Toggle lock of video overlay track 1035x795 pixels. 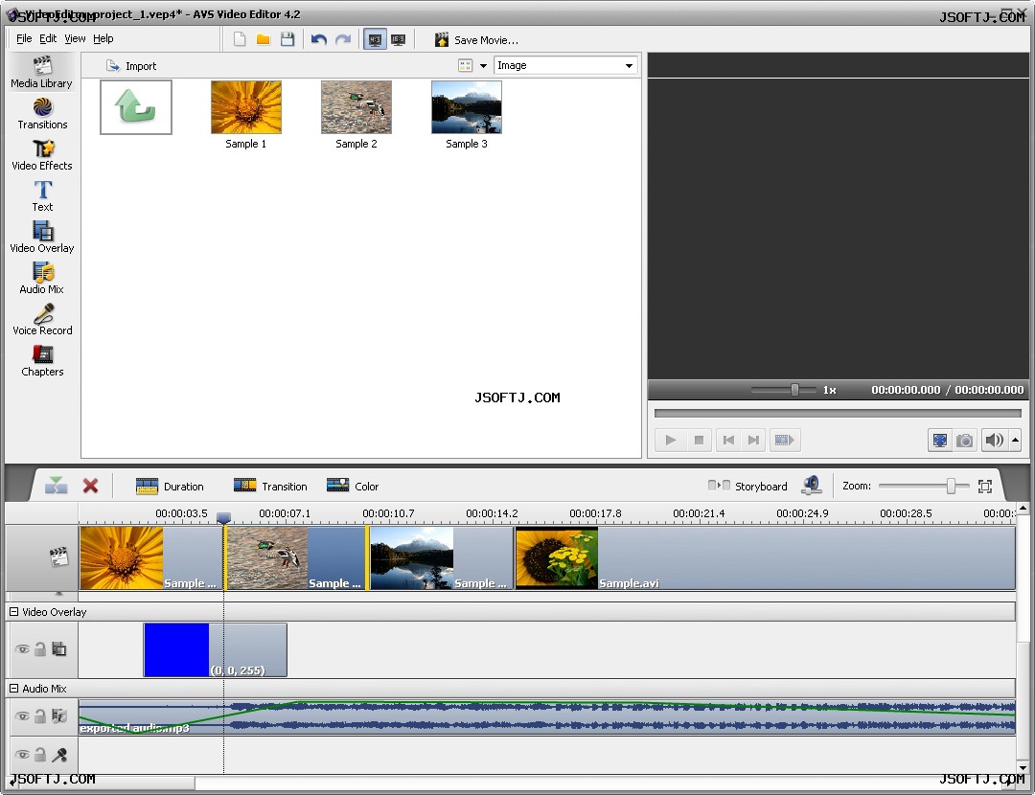point(40,649)
